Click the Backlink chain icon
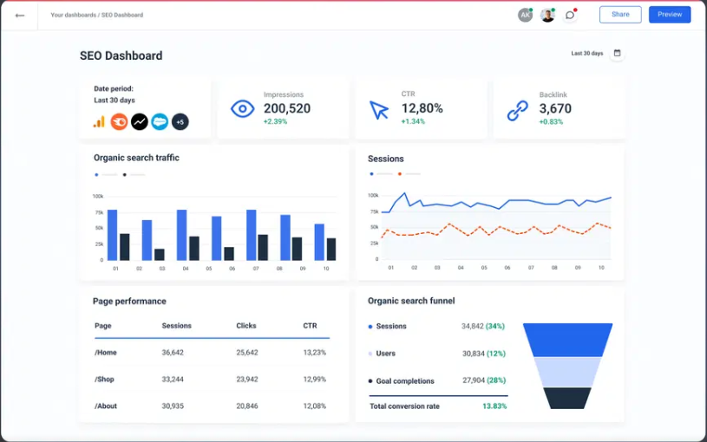This screenshot has width=707, height=442. coord(517,110)
